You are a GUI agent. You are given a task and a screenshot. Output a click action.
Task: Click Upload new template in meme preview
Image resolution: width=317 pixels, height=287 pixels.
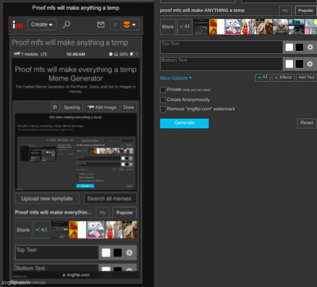(x=47, y=199)
